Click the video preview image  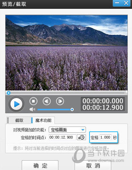coord(66,53)
